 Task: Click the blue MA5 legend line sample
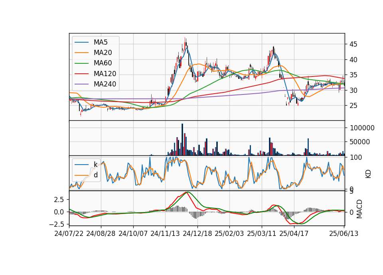[81, 42]
